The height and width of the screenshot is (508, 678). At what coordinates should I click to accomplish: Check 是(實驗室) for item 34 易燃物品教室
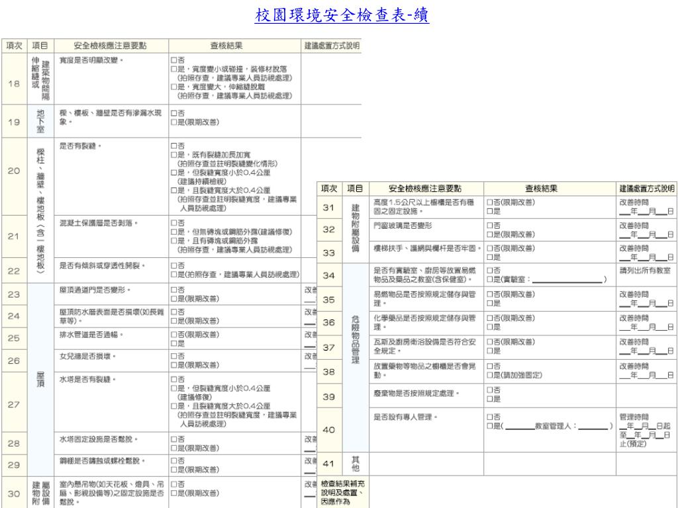click(x=490, y=280)
